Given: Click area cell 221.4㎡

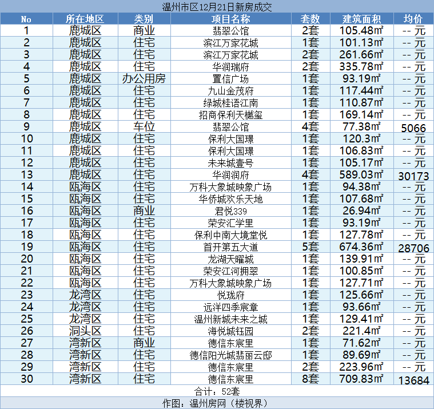Looking at the screenshot, I should click(361, 331).
